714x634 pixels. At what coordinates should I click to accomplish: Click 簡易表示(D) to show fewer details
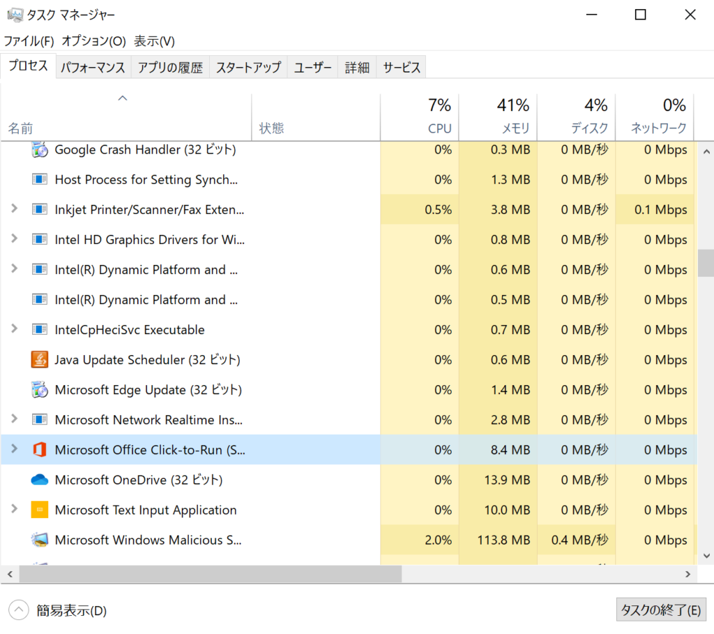(x=72, y=610)
